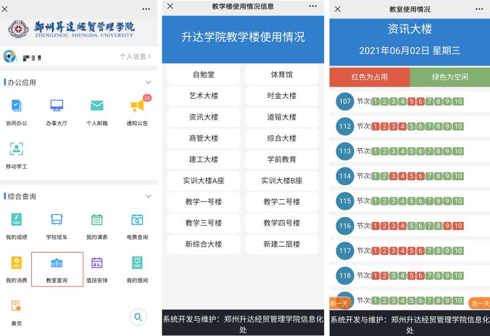490x336 pixels.
Task: Tap room 113 circle badge
Action: coord(345,151)
